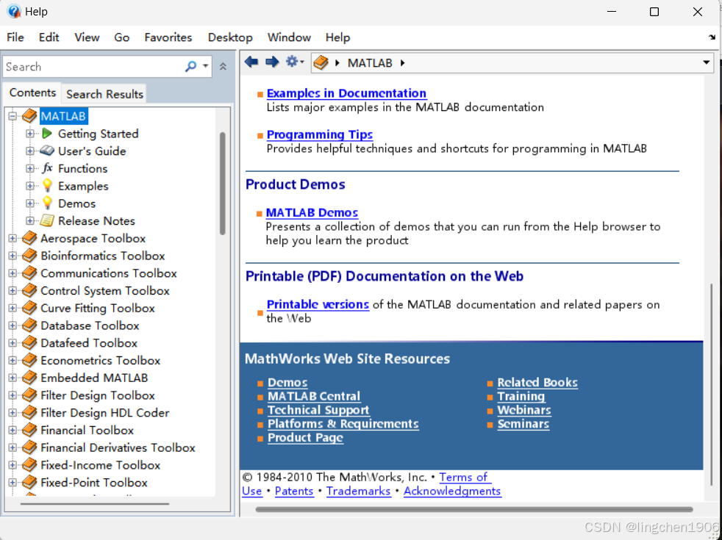722x540 pixels.
Task: Open the MATLAB Demos link
Action: click(312, 212)
